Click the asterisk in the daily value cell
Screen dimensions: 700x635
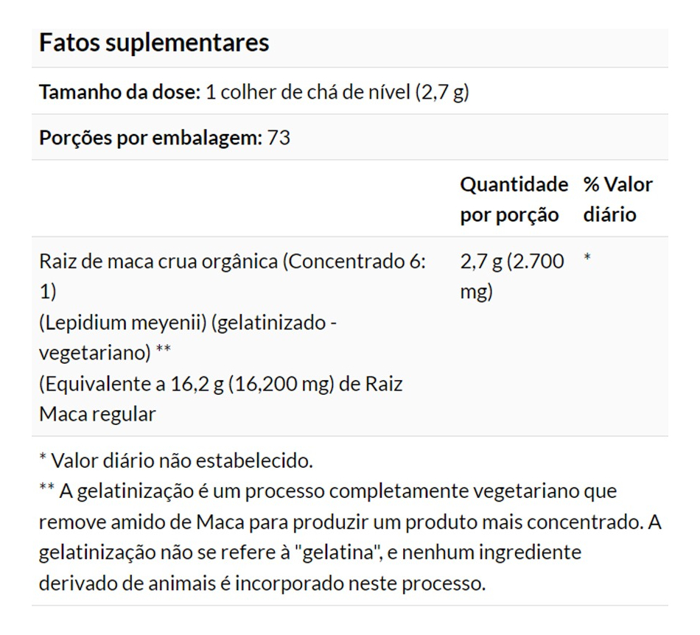coord(587,258)
